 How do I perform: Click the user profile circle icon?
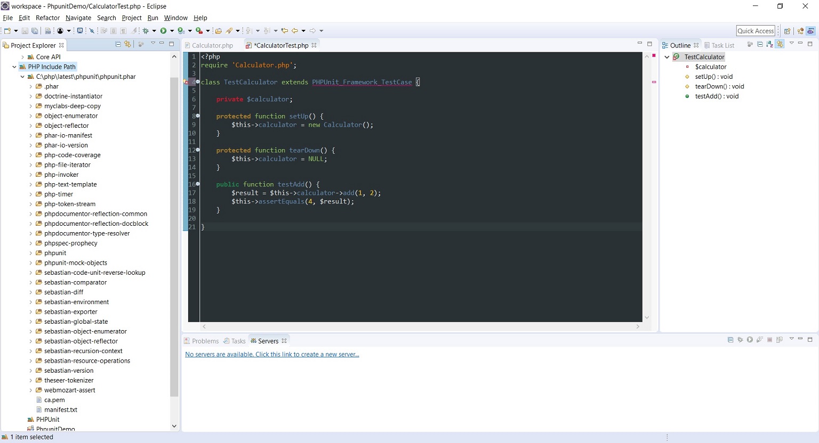point(60,31)
